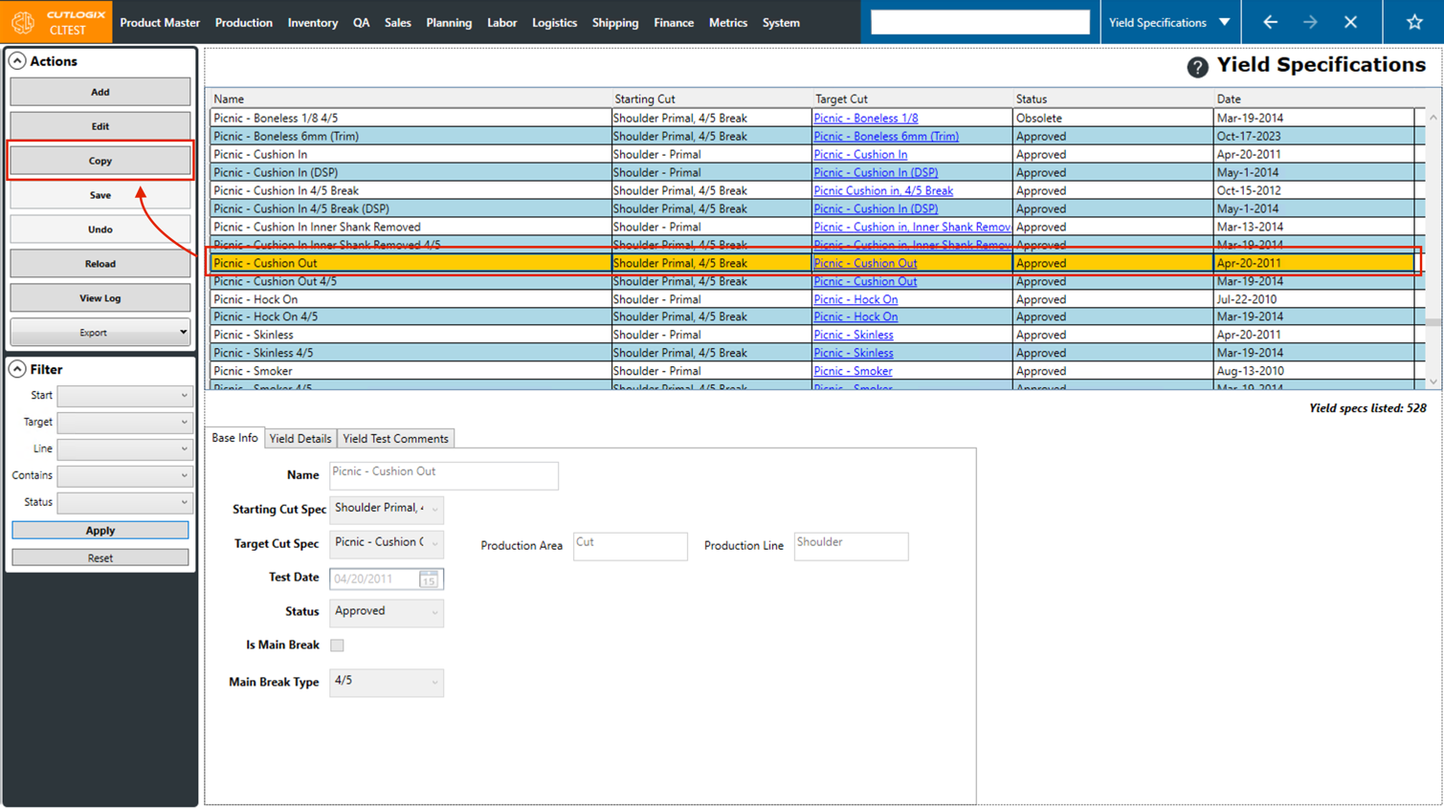Navigate back with the left arrow

pos(1270,22)
